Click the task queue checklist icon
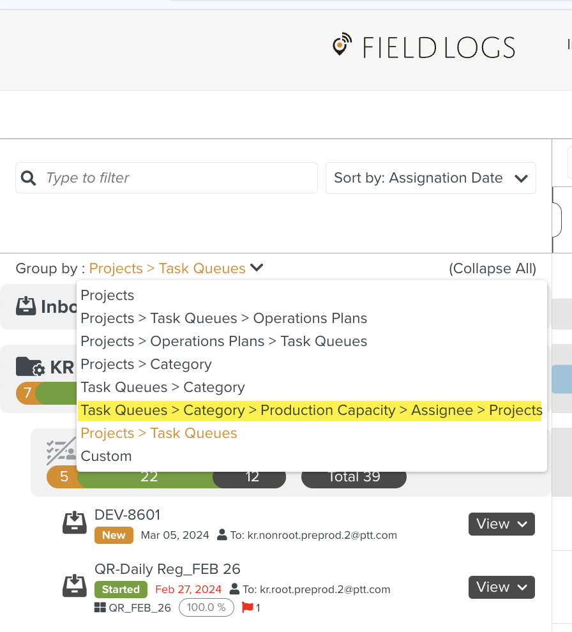572x632 pixels. pos(61,451)
